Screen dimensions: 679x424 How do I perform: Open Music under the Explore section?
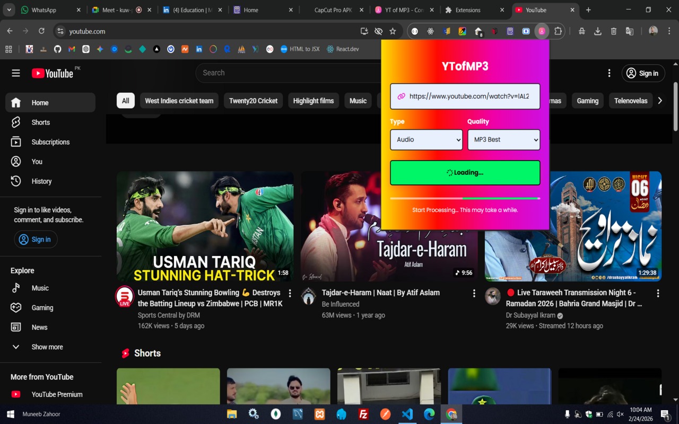(x=50, y=288)
